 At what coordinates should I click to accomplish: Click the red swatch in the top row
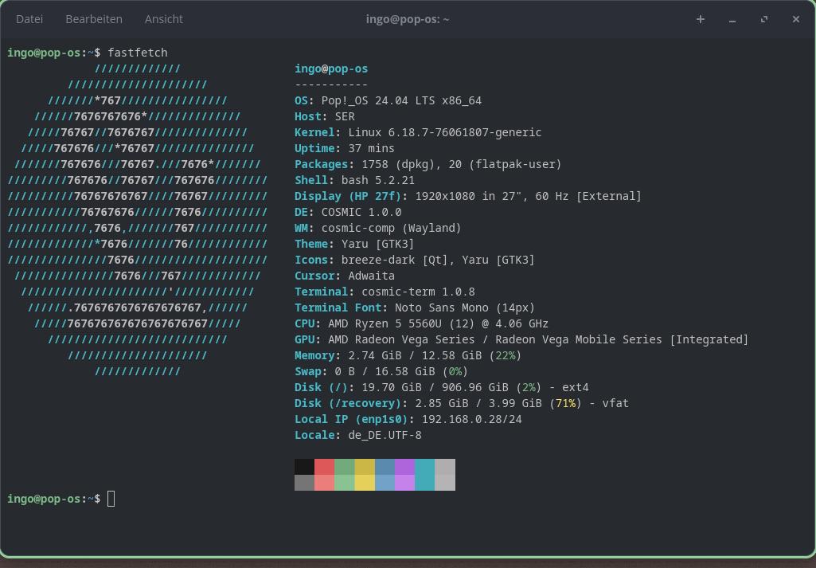[x=324, y=467]
